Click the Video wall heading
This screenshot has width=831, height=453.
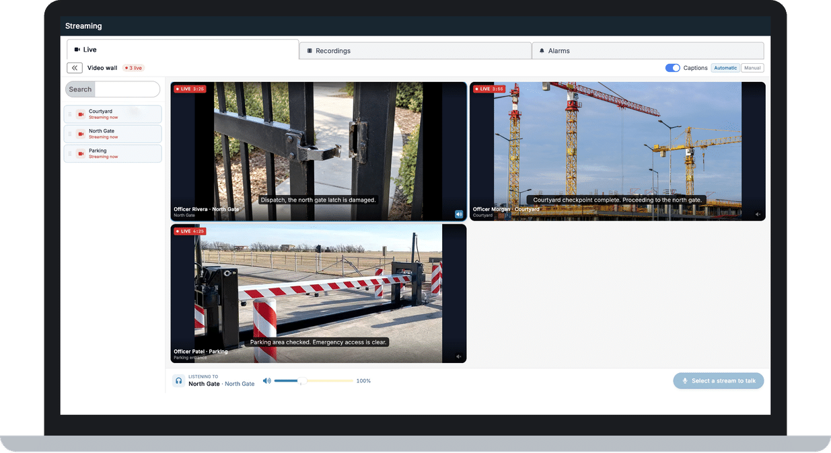[102, 68]
